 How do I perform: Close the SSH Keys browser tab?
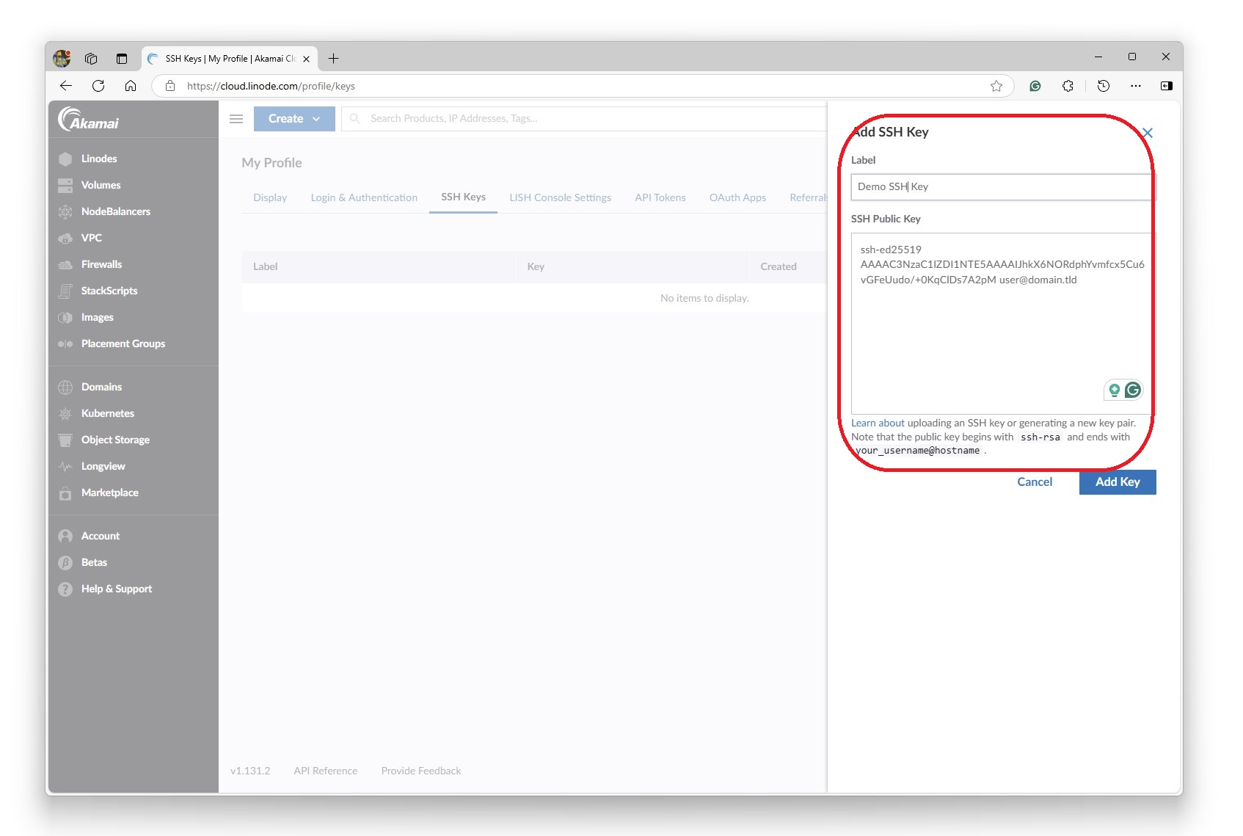click(307, 59)
